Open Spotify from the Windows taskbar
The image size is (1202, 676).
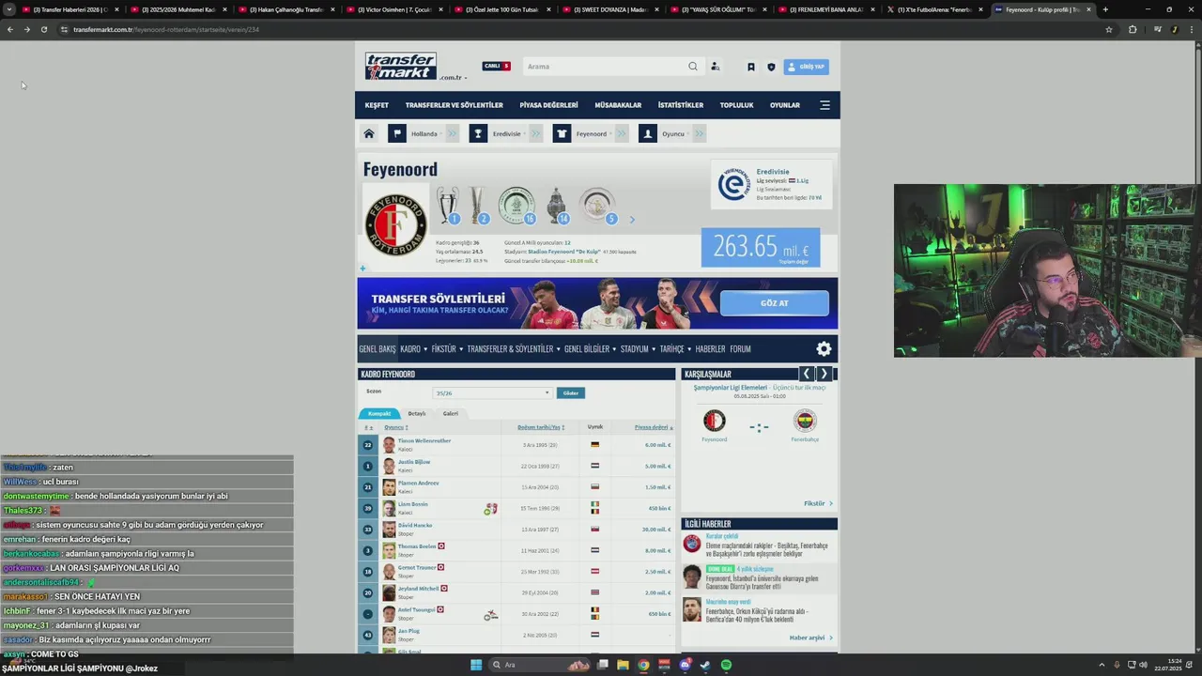[x=726, y=665]
